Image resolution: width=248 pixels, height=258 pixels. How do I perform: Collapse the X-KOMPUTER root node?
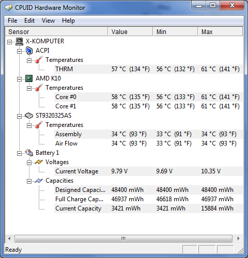coord(10,42)
